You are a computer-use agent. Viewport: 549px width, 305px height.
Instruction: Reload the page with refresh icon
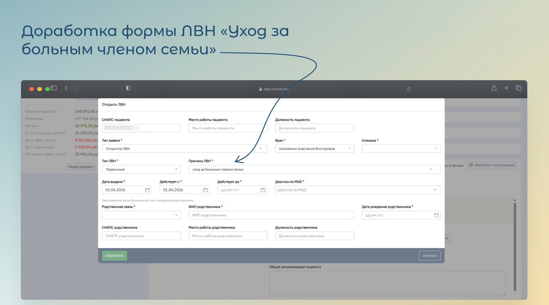click(409, 89)
